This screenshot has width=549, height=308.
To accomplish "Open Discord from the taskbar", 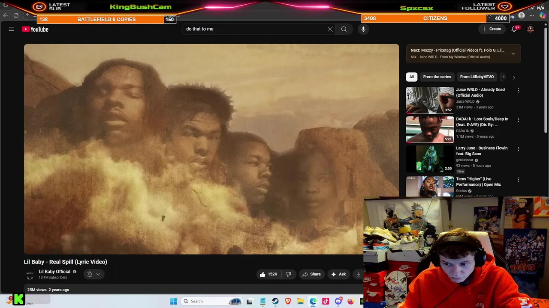I will click(x=338, y=301).
